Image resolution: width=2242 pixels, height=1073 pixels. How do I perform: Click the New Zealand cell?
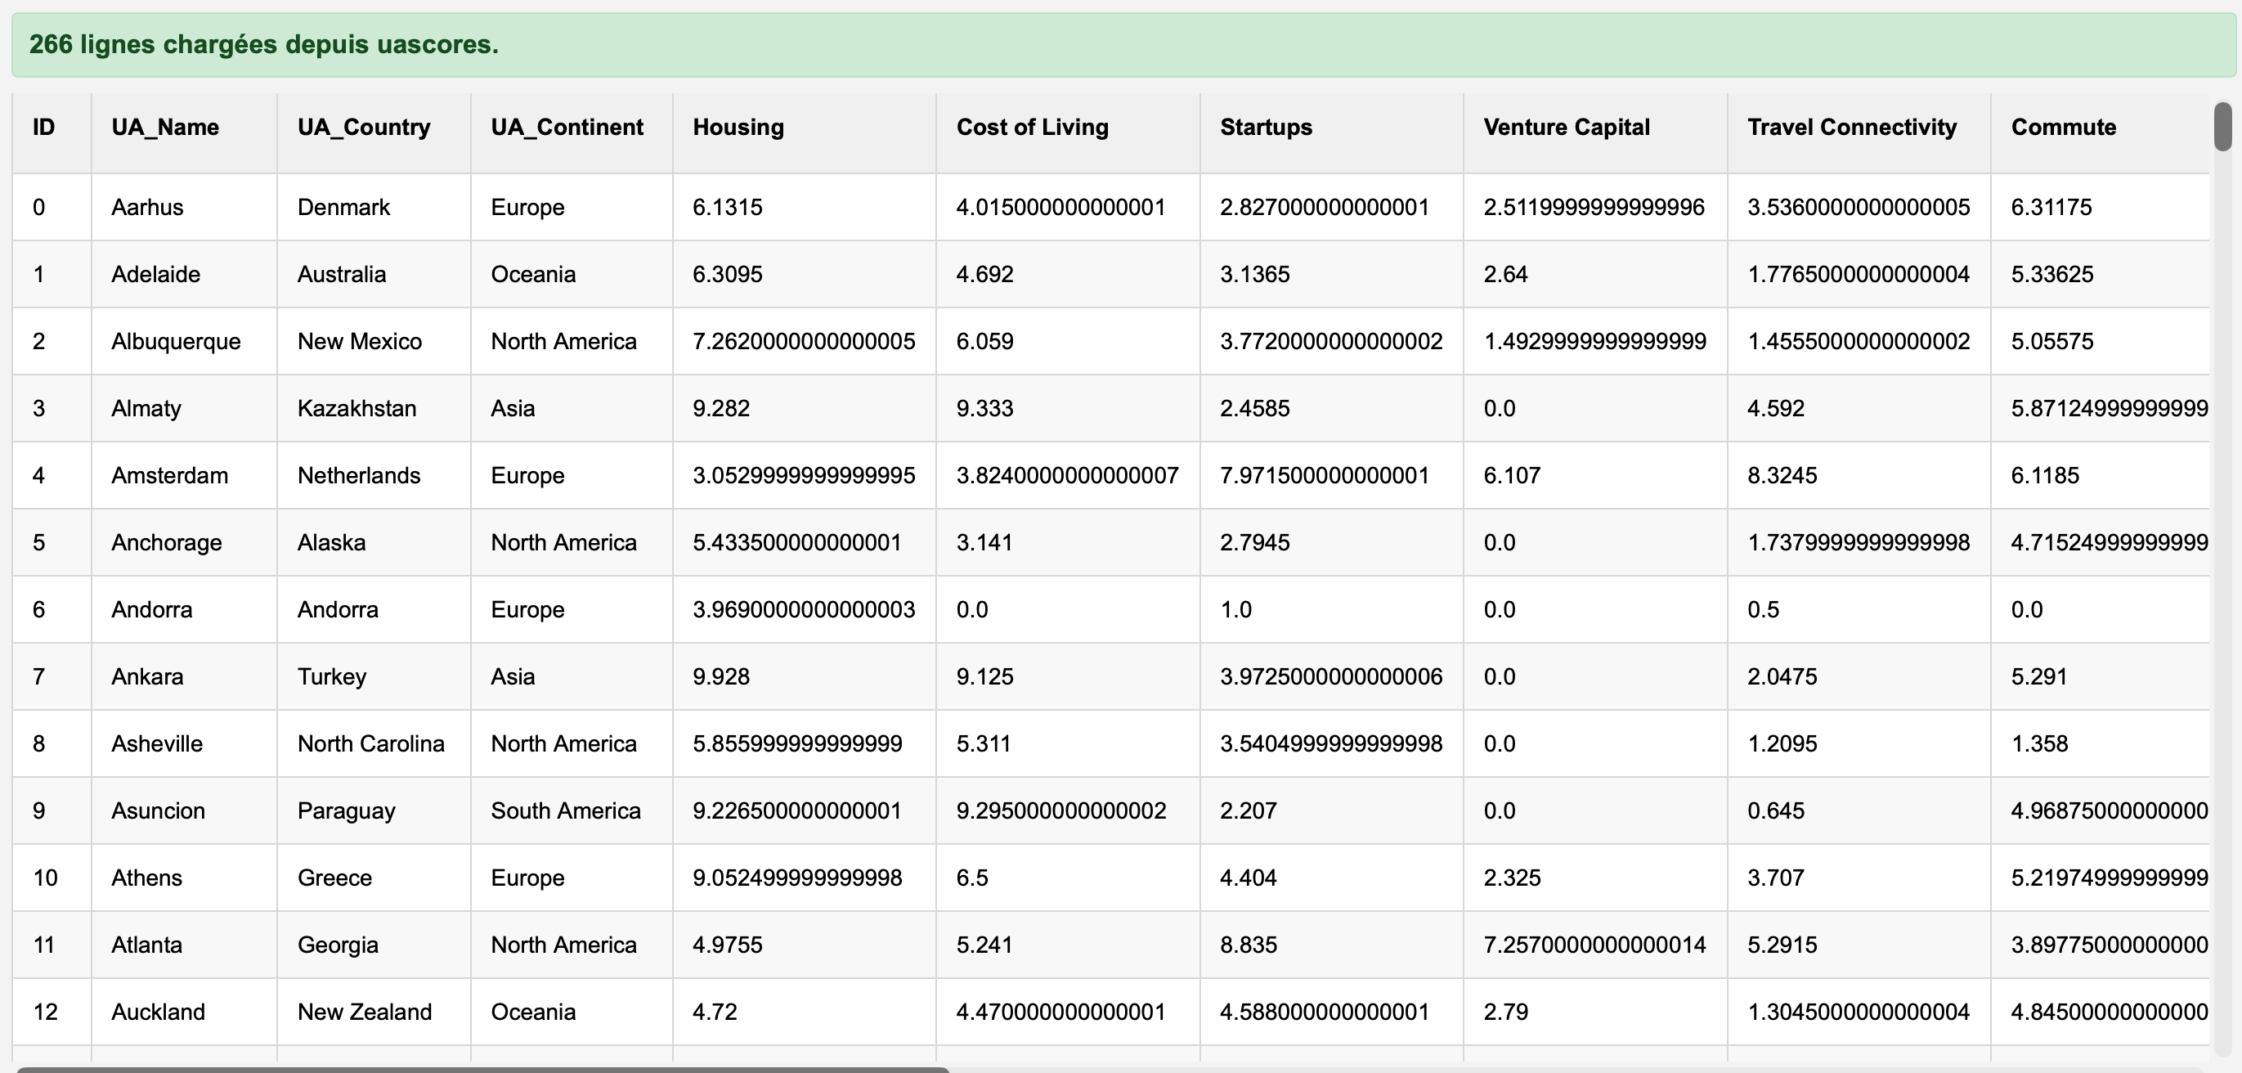374,1011
